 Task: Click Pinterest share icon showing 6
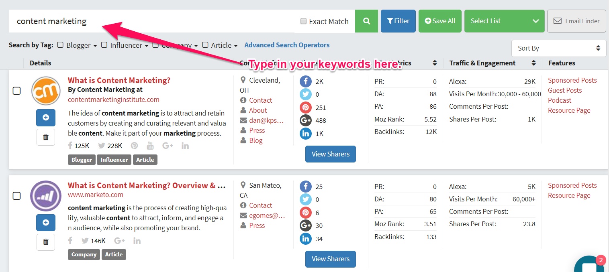(x=306, y=213)
